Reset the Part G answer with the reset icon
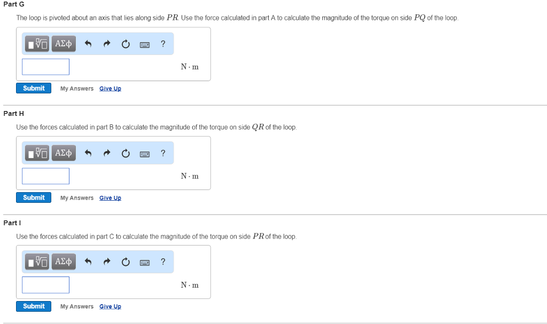The height and width of the screenshot is (324, 547). [126, 44]
